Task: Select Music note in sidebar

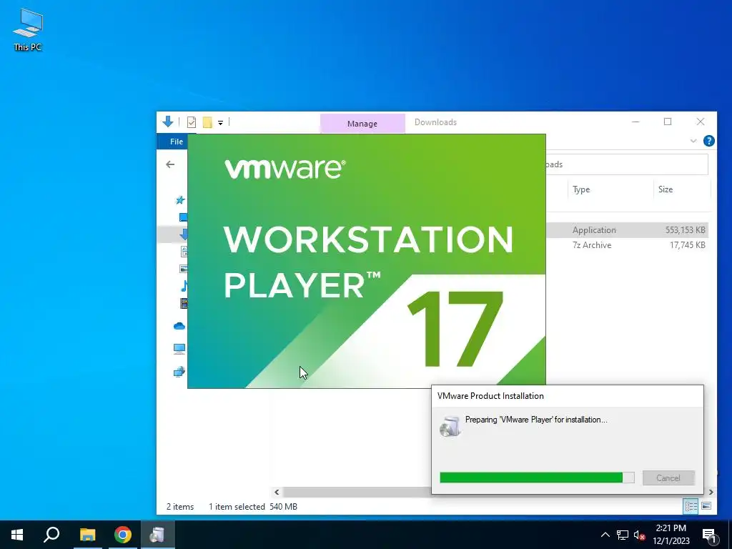Action: 184,286
